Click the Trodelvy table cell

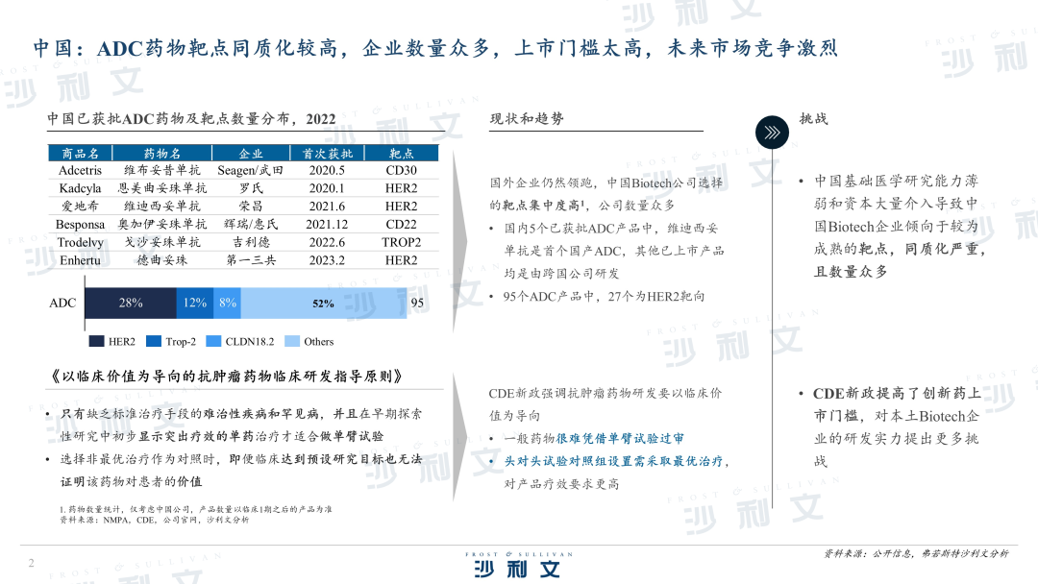tap(80, 242)
